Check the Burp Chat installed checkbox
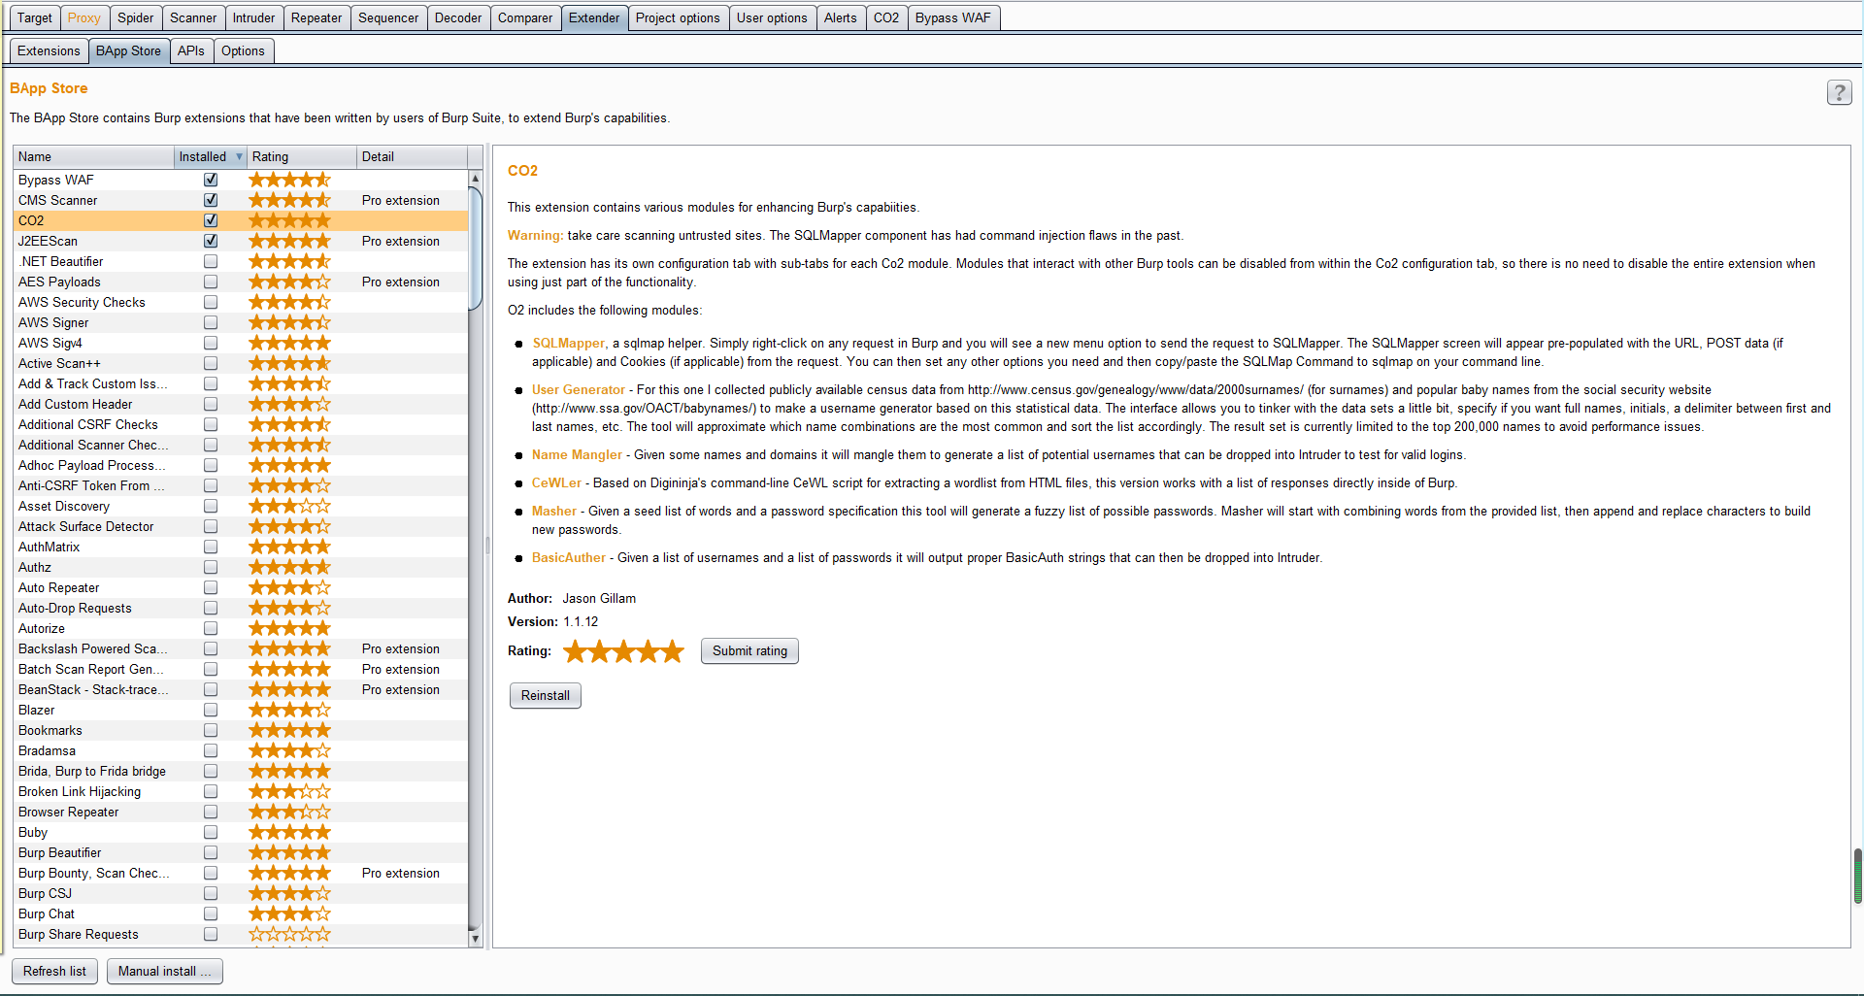The image size is (1864, 996). pos(211,913)
